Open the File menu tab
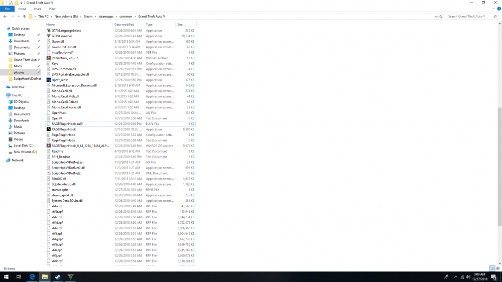 (x=7, y=9)
